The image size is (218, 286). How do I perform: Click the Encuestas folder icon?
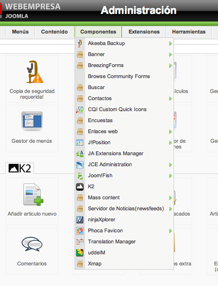[x=80, y=121]
